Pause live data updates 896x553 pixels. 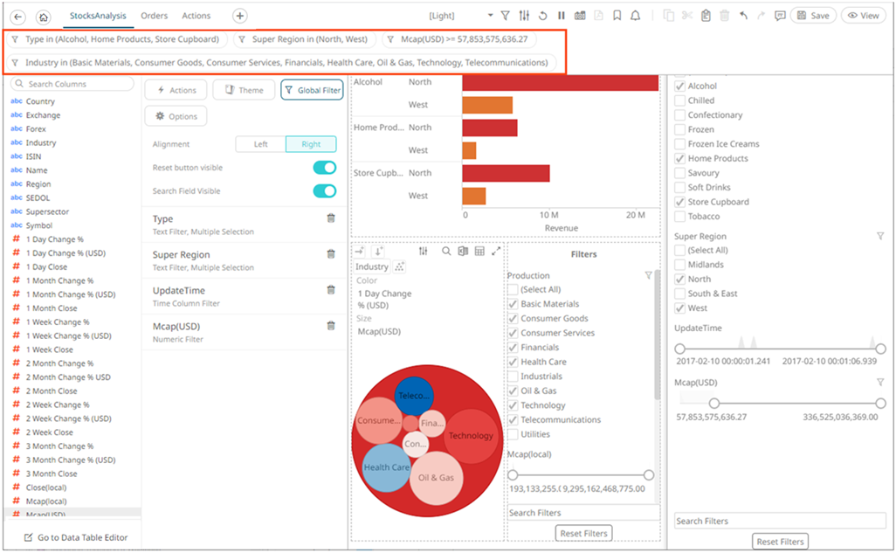561,15
